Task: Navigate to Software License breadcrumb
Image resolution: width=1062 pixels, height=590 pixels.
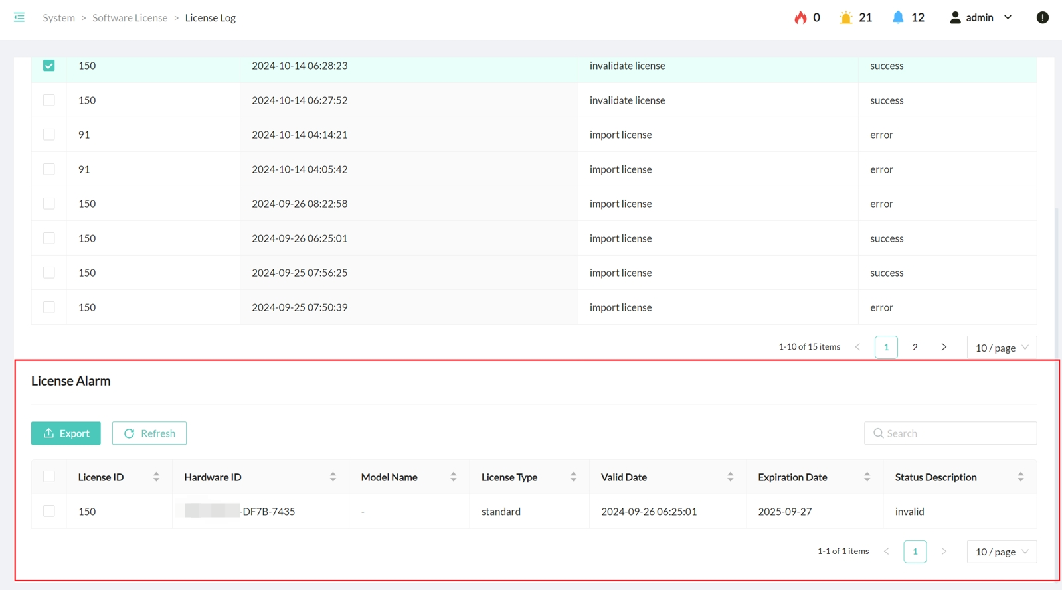Action: (130, 18)
